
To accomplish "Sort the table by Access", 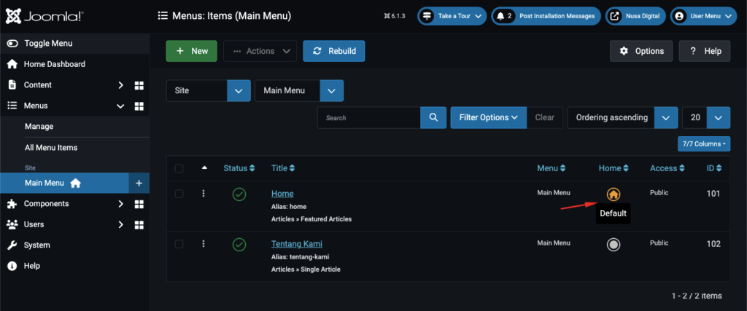I will (x=667, y=168).
